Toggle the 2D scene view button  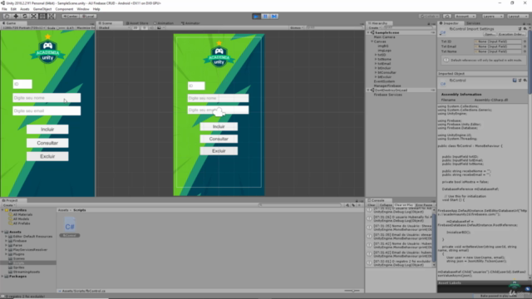click(135, 27)
